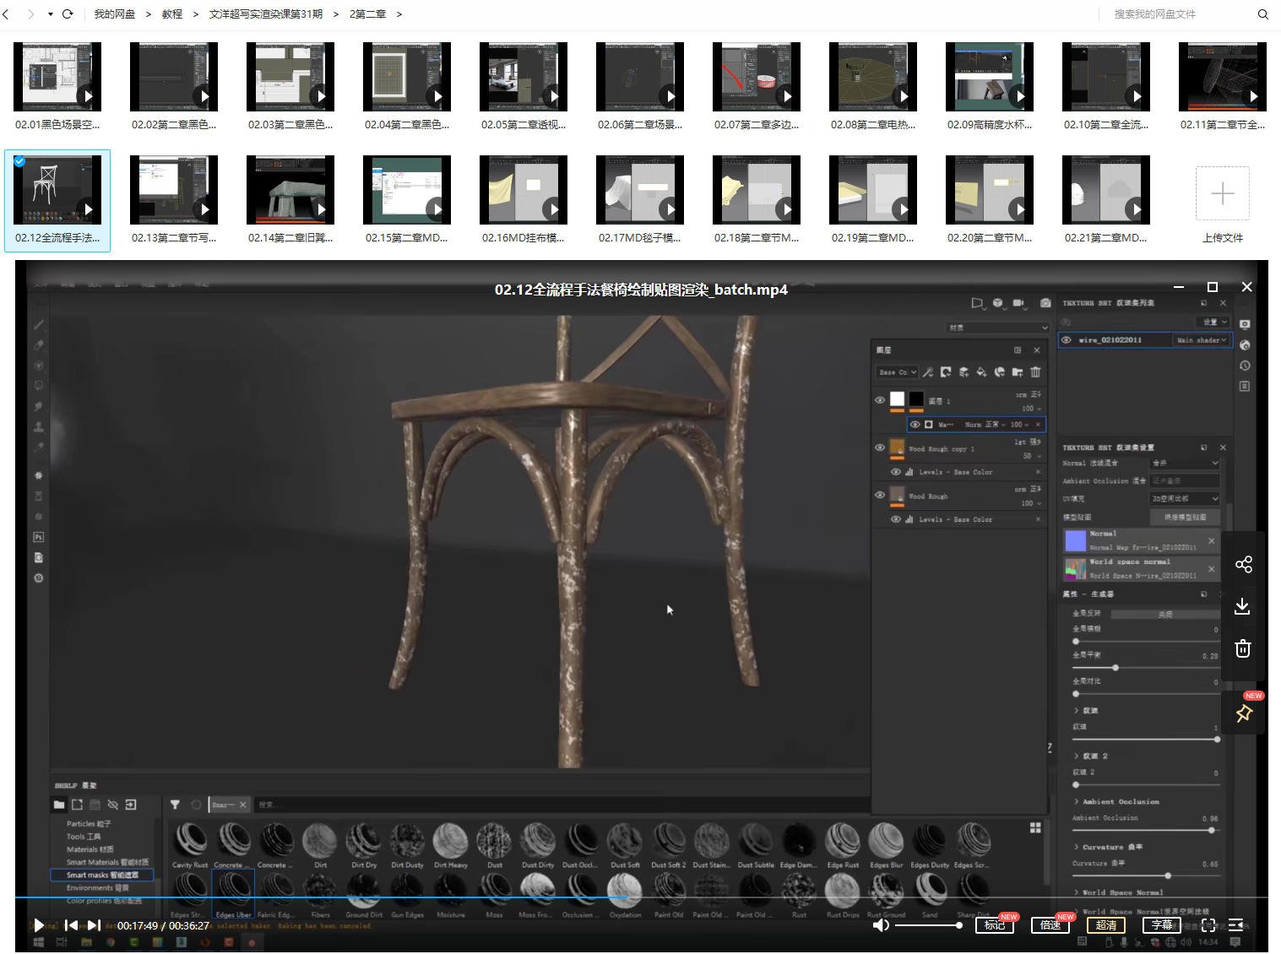
Task: Skip to the previous video
Action: click(72, 925)
